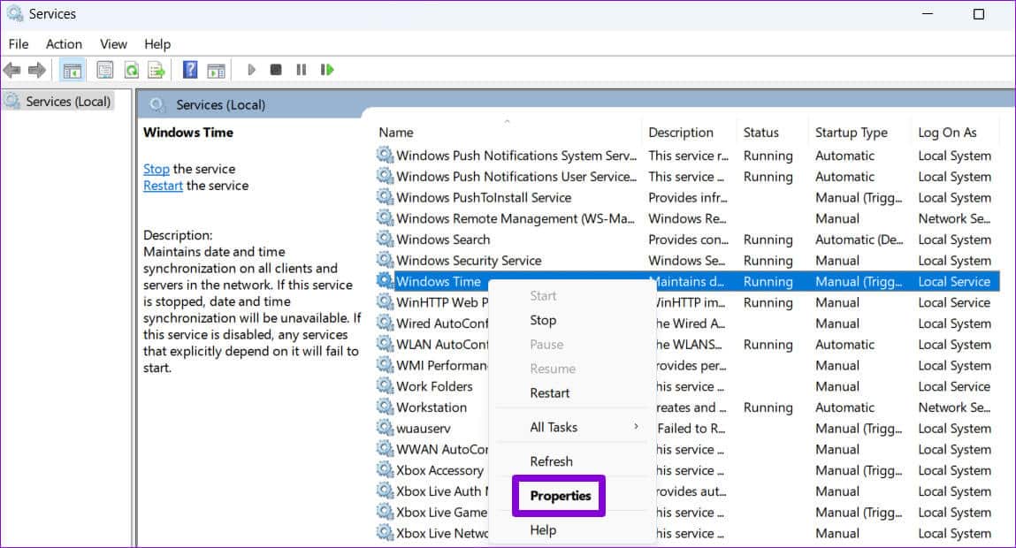Click the Restart the service link
Image resolution: width=1016 pixels, height=548 pixels.
(163, 186)
